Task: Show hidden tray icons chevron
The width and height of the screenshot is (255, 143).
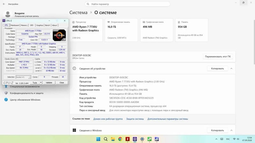Action: [x=216, y=139]
